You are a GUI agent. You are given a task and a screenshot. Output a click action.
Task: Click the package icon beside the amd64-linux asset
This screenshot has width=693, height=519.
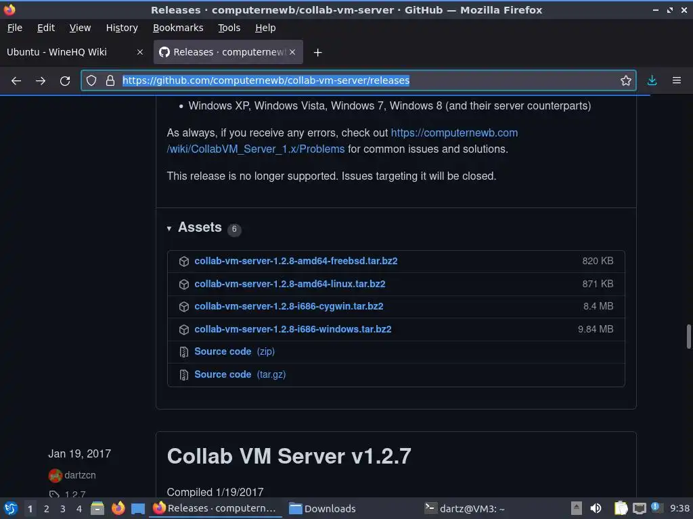(184, 285)
